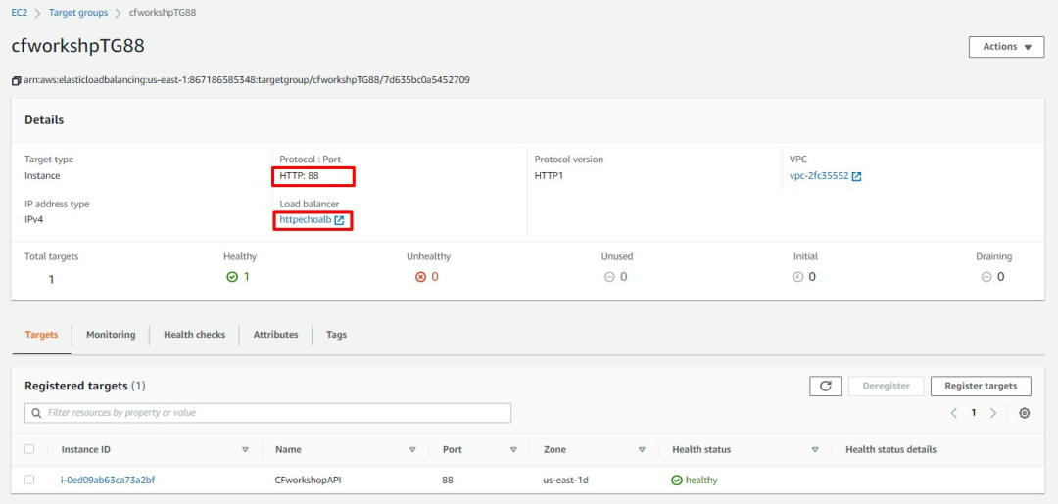
Task: Select checkbox for instance i-0ed09ab63ca73a2bf
Action: [x=29, y=480]
